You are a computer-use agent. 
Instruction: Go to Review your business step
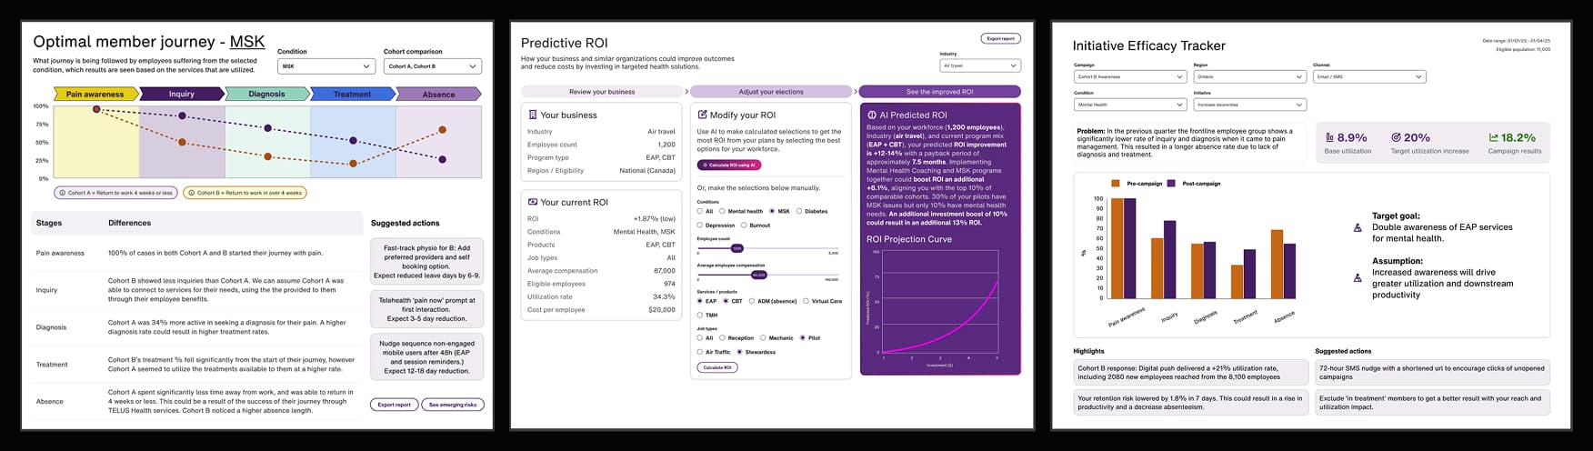click(x=602, y=91)
